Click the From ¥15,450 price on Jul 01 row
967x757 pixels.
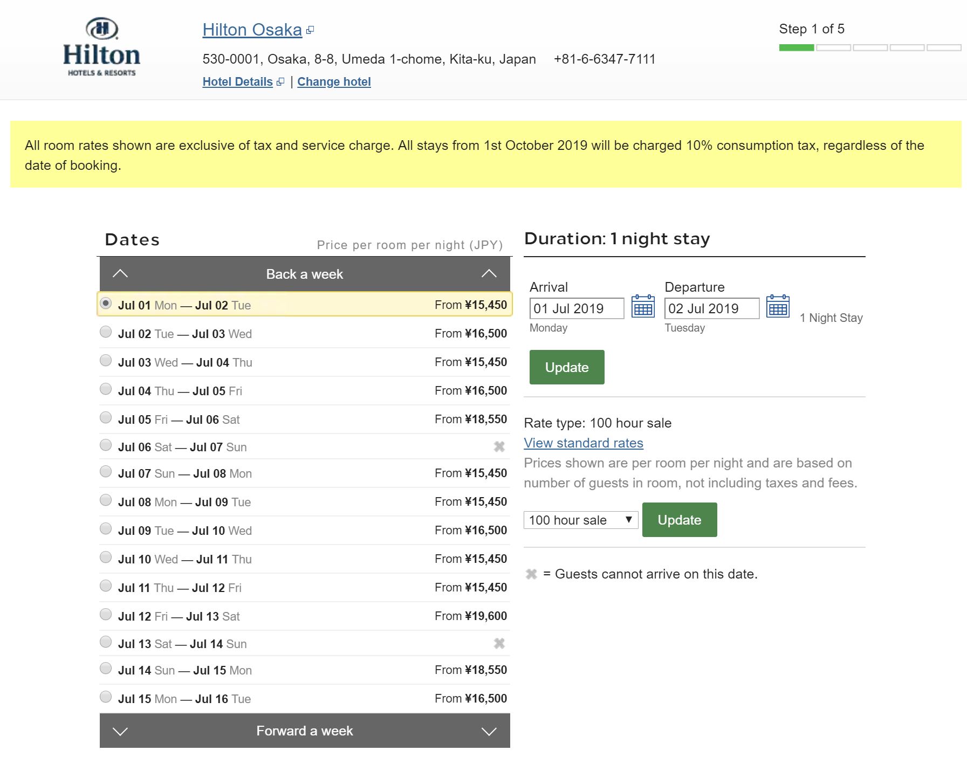[471, 305]
